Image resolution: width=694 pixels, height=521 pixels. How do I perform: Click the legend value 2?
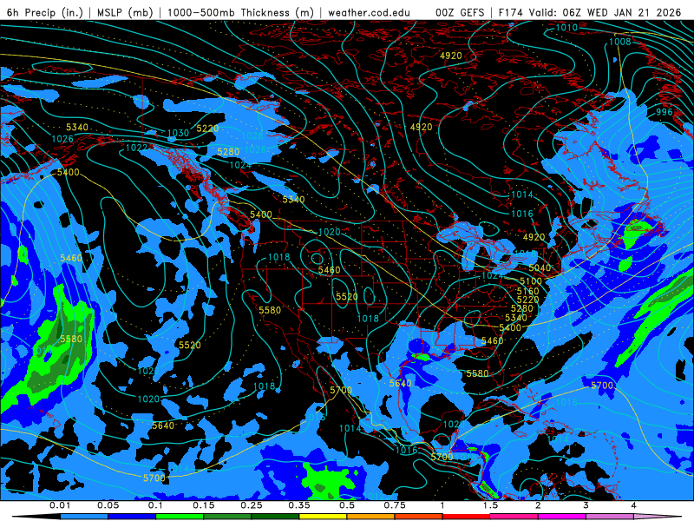pyautogui.click(x=538, y=505)
